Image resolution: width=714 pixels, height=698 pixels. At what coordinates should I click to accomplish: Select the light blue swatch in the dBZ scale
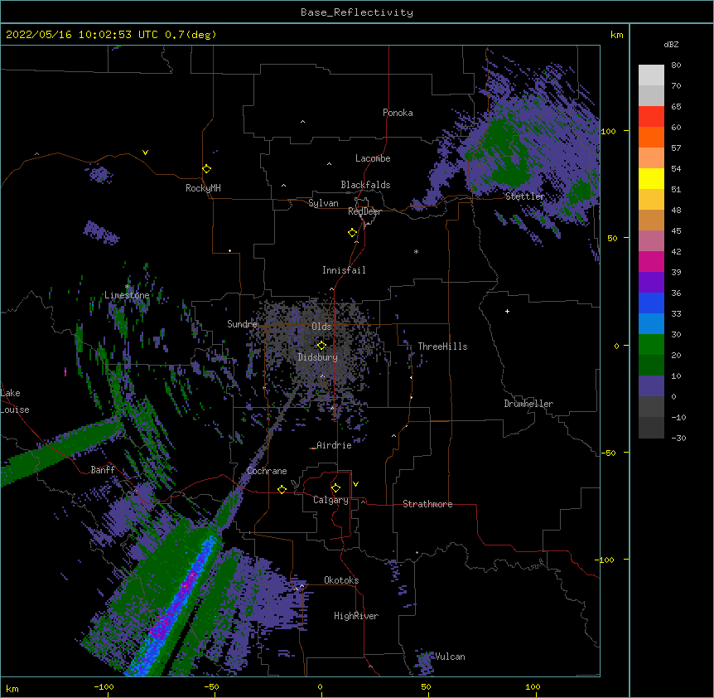pos(651,323)
